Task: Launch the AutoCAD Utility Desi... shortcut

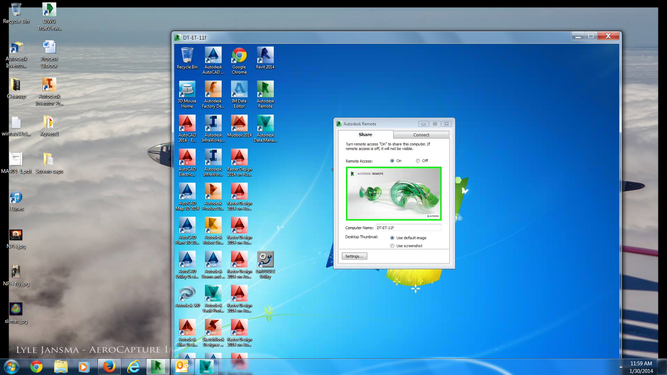Action: tap(187, 265)
